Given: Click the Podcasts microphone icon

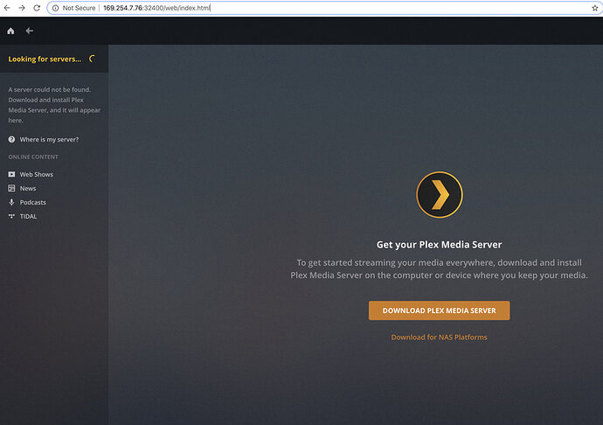Looking at the screenshot, I should click(11, 202).
